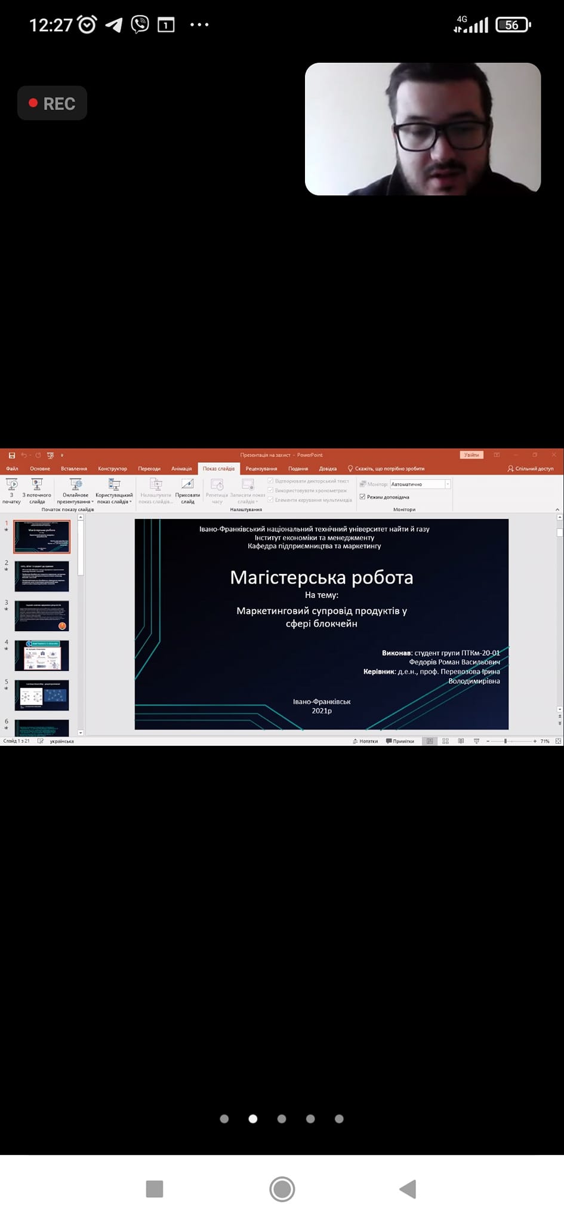Image resolution: width=564 pixels, height=1223 pixels.
Task: Open Reading view from status bar
Action: pos(461,741)
